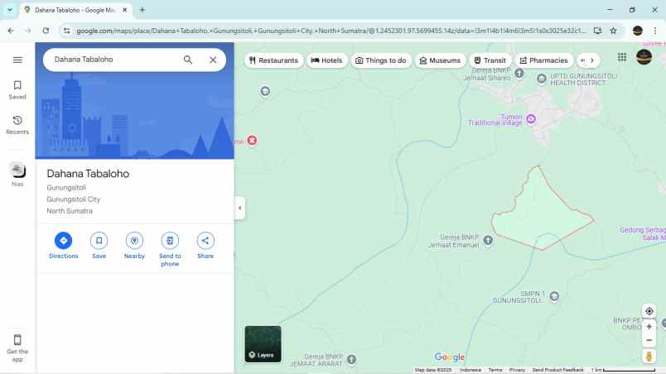Viewport: 666px width, 374px height.
Task: Click the Dahana Tabaloho search field
Action: (114, 60)
